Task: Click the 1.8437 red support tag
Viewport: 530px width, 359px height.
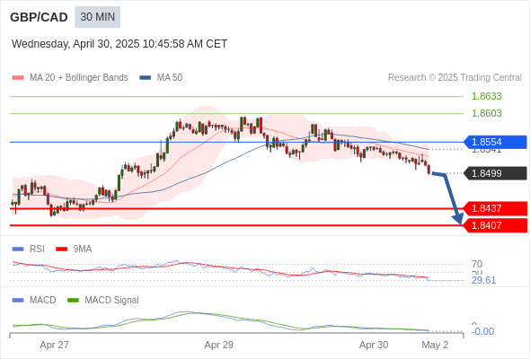Action: click(494, 208)
